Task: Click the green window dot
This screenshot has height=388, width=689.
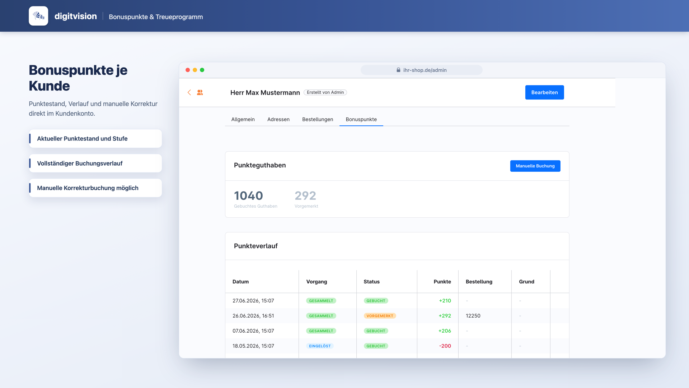Action: point(202,70)
